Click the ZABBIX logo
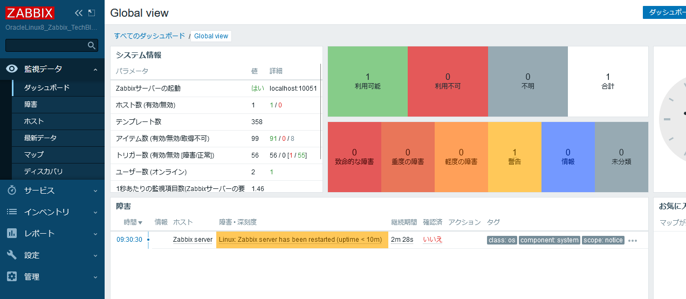Image resolution: width=686 pixels, height=299 pixels. click(x=30, y=13)
